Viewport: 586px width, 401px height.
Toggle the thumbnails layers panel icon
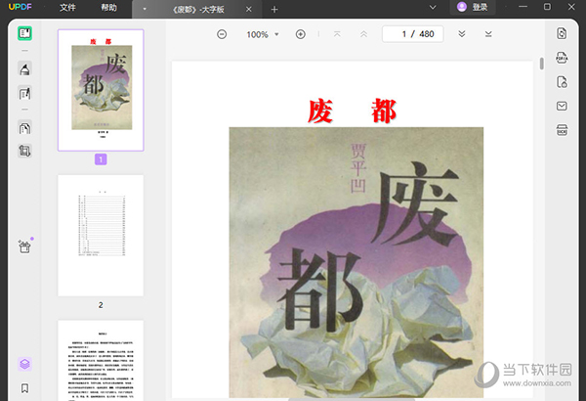point(24,364)
